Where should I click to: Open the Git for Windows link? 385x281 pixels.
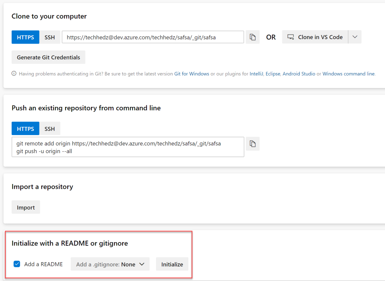[192, 74]
